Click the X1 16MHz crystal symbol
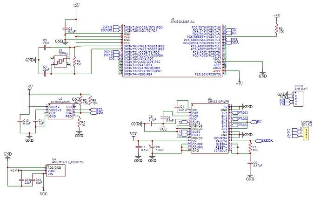Screen dimensions: 321x200 click(x=60, y=62)
